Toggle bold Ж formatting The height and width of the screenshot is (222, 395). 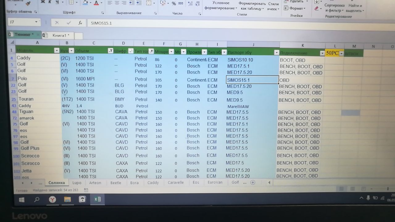click(43, 2)
